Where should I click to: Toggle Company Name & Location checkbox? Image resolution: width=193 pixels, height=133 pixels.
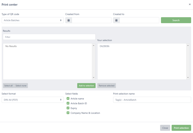click(x=68, y=113)
